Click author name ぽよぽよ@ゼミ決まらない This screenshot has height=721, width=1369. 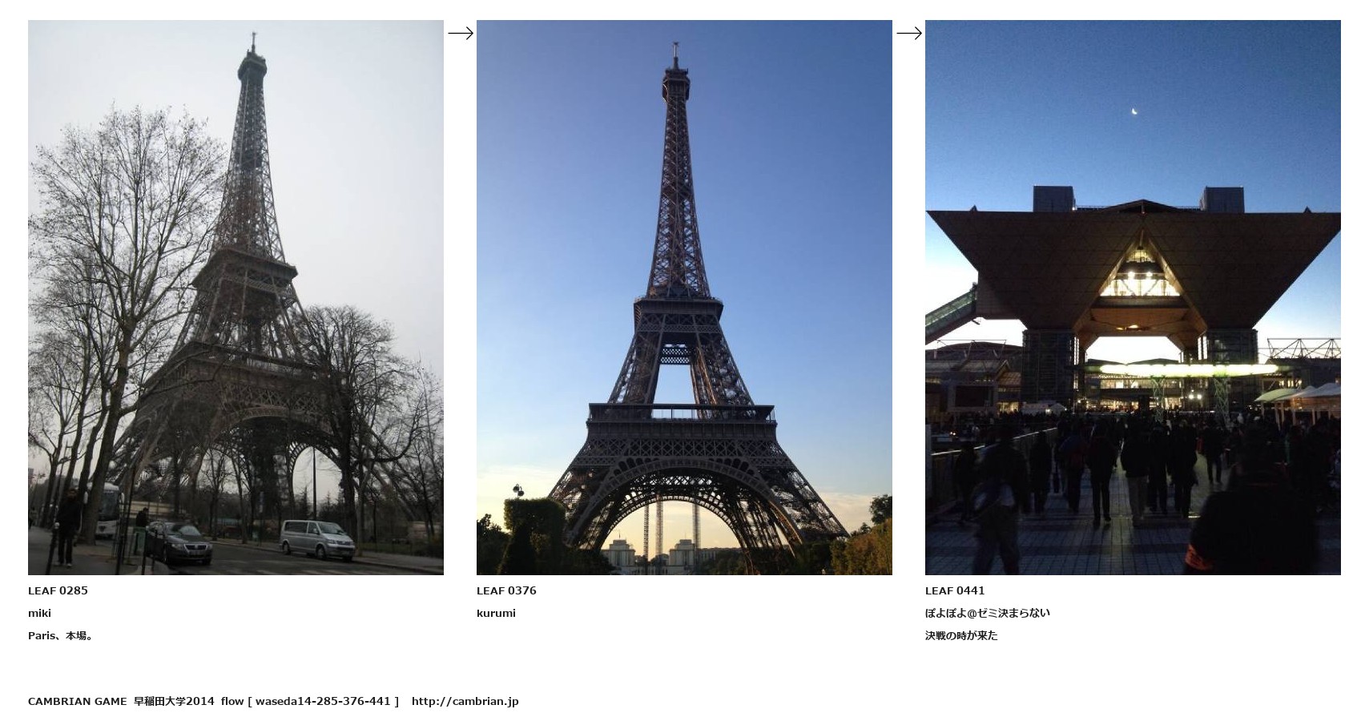(987, 613)
